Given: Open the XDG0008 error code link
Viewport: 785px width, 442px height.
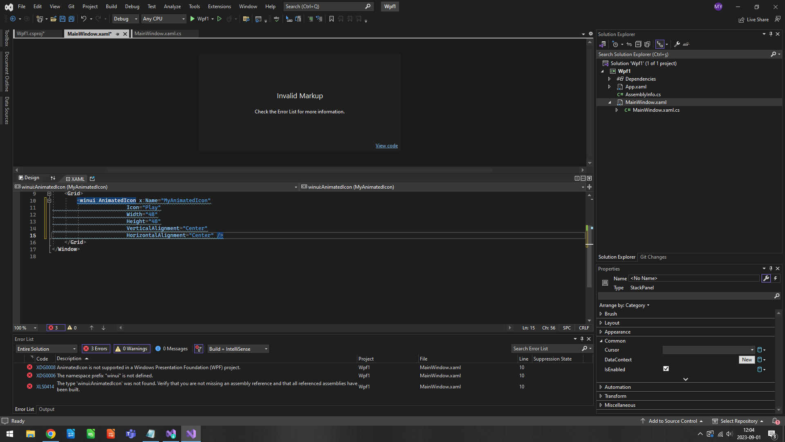Looking at the screenshot, I should 46,368.
